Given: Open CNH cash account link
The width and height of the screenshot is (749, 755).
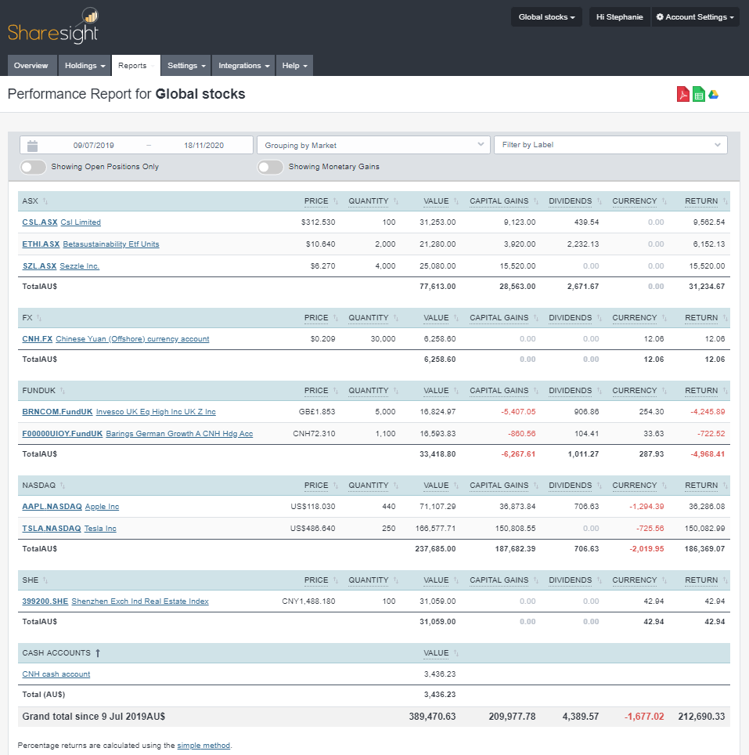Looking at the screenshot, I should pos(56,674).
